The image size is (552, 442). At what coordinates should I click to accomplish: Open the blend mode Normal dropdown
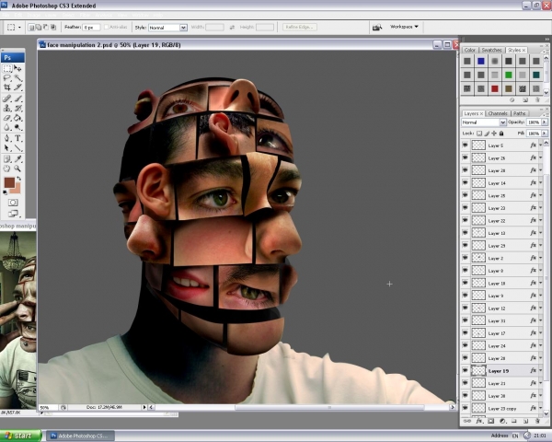tap(484, 122)
